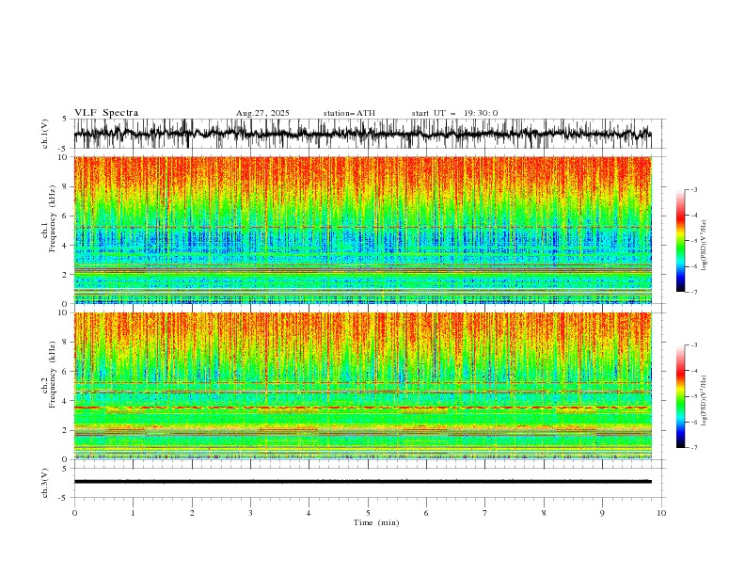This screenshot has height=576, width=745.
Task: Click the ch.1 color bar "-3" tick label
Action: pyautogui.click(x=694, y=189)
